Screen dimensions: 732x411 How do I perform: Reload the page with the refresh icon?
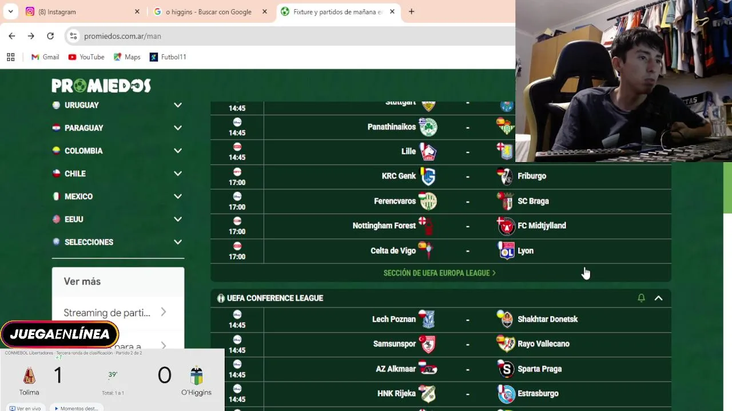coord(50,36)
